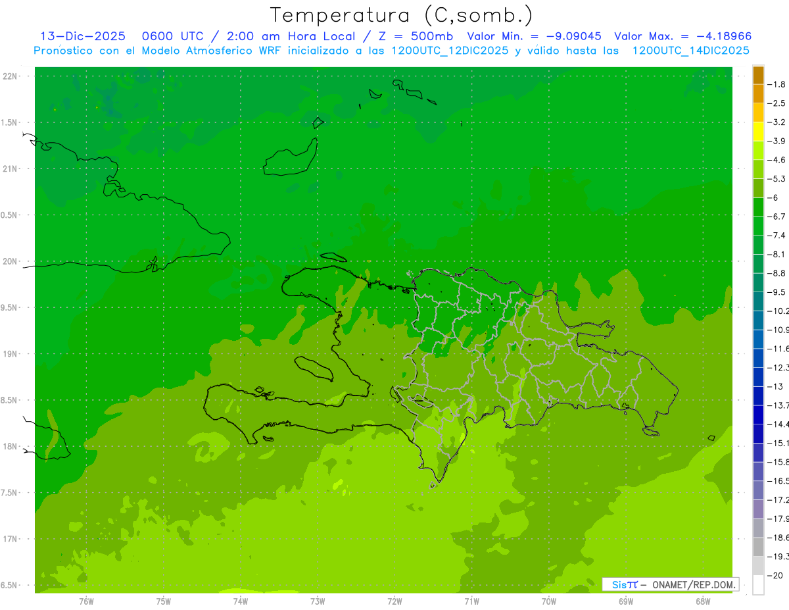The image size is (789, 610).
Task: Click the '-16.5' colorbar label
Action: [778, 481]
